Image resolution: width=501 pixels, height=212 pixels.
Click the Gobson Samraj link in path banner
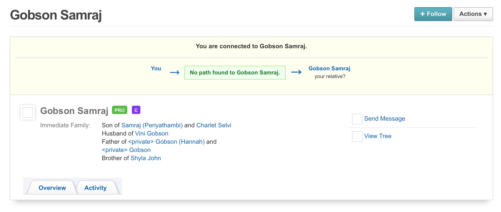point(329,69)
